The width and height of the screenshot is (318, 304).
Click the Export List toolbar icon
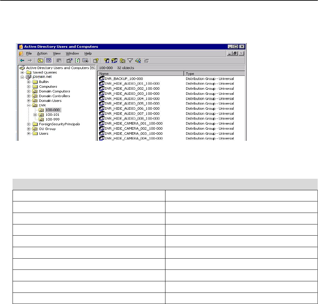(85, 61)
